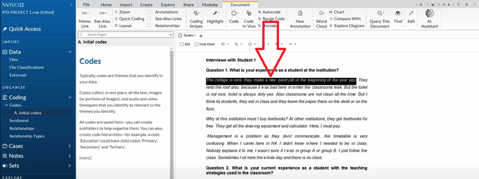Switch to the Create ribbon tab
The image size is (479, 179).
[146, 5]
